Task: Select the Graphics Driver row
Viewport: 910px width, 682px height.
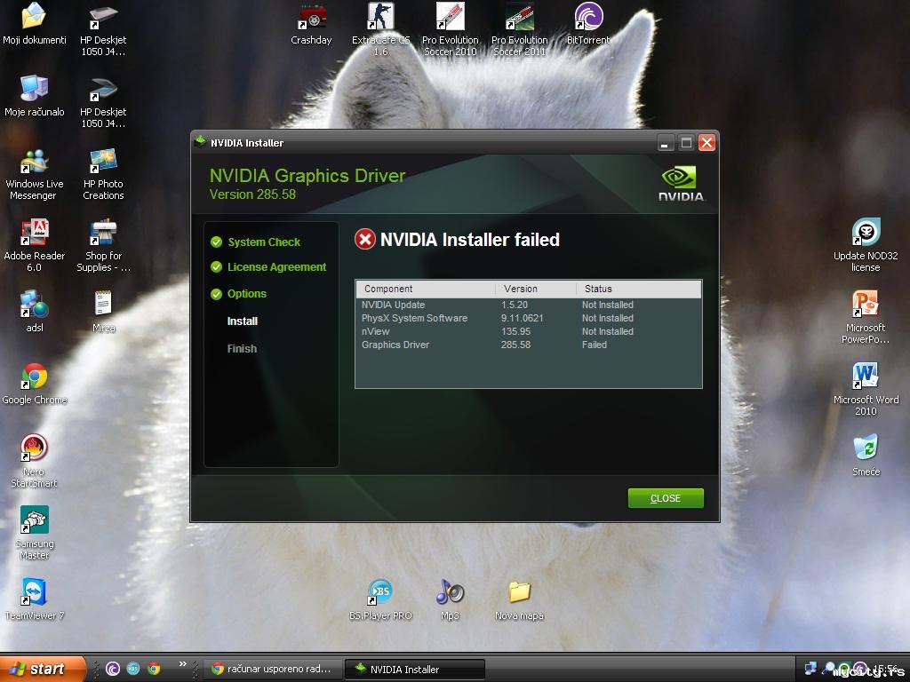Action: point(528,345)
